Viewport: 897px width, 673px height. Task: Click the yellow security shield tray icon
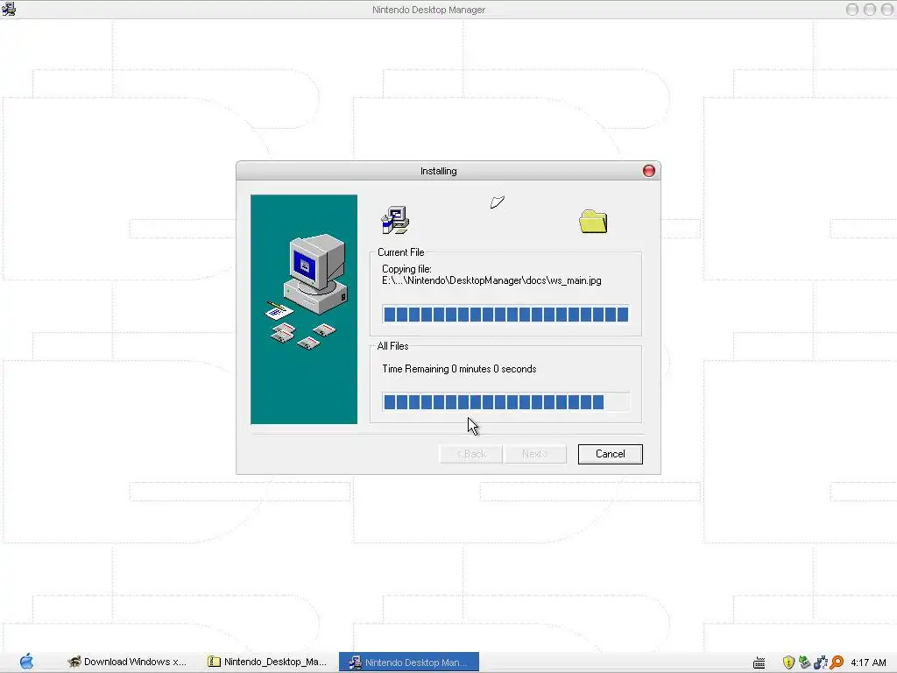point(788,662)
